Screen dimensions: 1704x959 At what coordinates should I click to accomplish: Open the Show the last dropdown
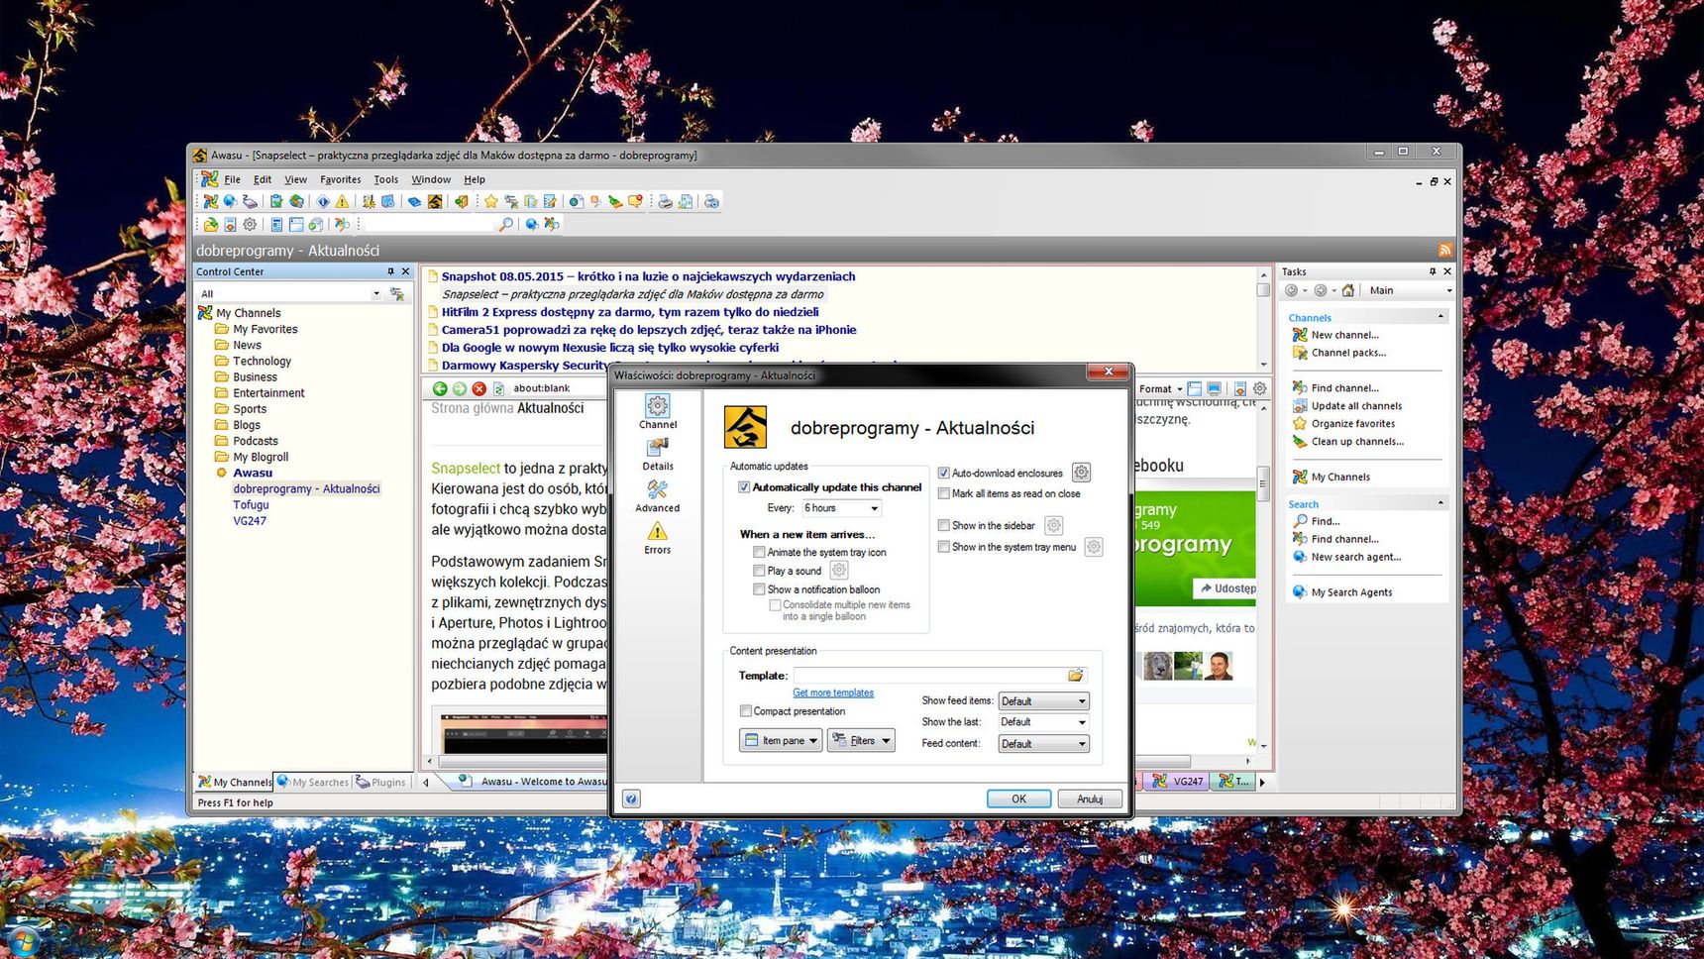pos(1043,722)
